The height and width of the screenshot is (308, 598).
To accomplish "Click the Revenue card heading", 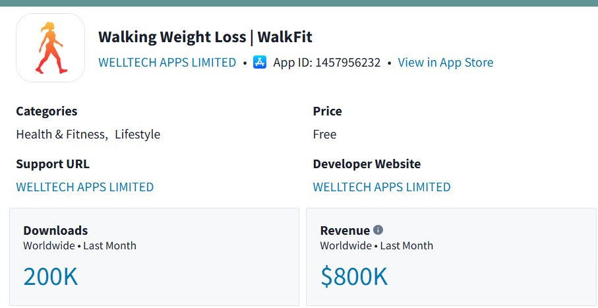I will click(x=345, y=230).
